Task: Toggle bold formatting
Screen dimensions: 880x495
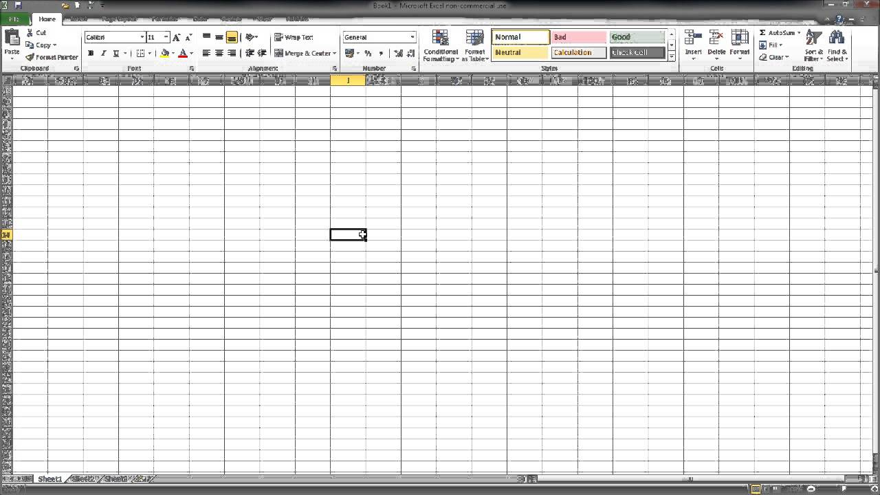Action: [91, 52]
